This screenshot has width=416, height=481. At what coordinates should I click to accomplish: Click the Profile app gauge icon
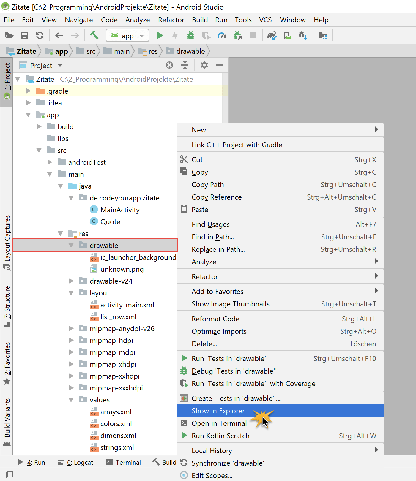[222, 36]
